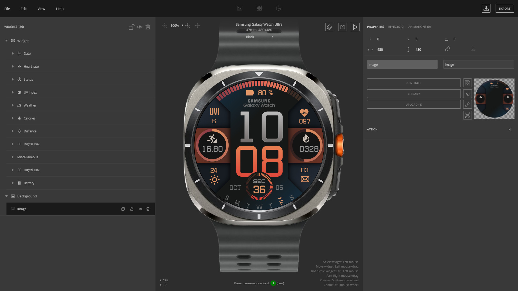Open the grid view icon in top bar
This screenshot has width=518, height=291.
pos(259,8)
